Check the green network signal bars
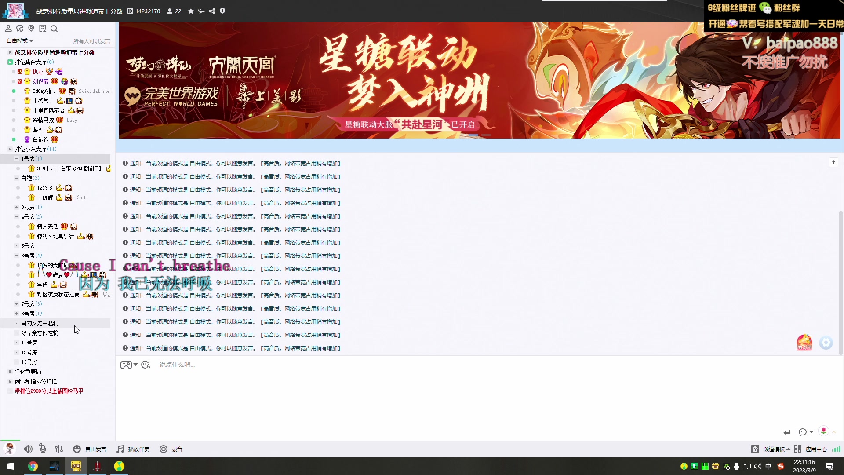This screenshot has width=844, height=475. pos(836,449)
